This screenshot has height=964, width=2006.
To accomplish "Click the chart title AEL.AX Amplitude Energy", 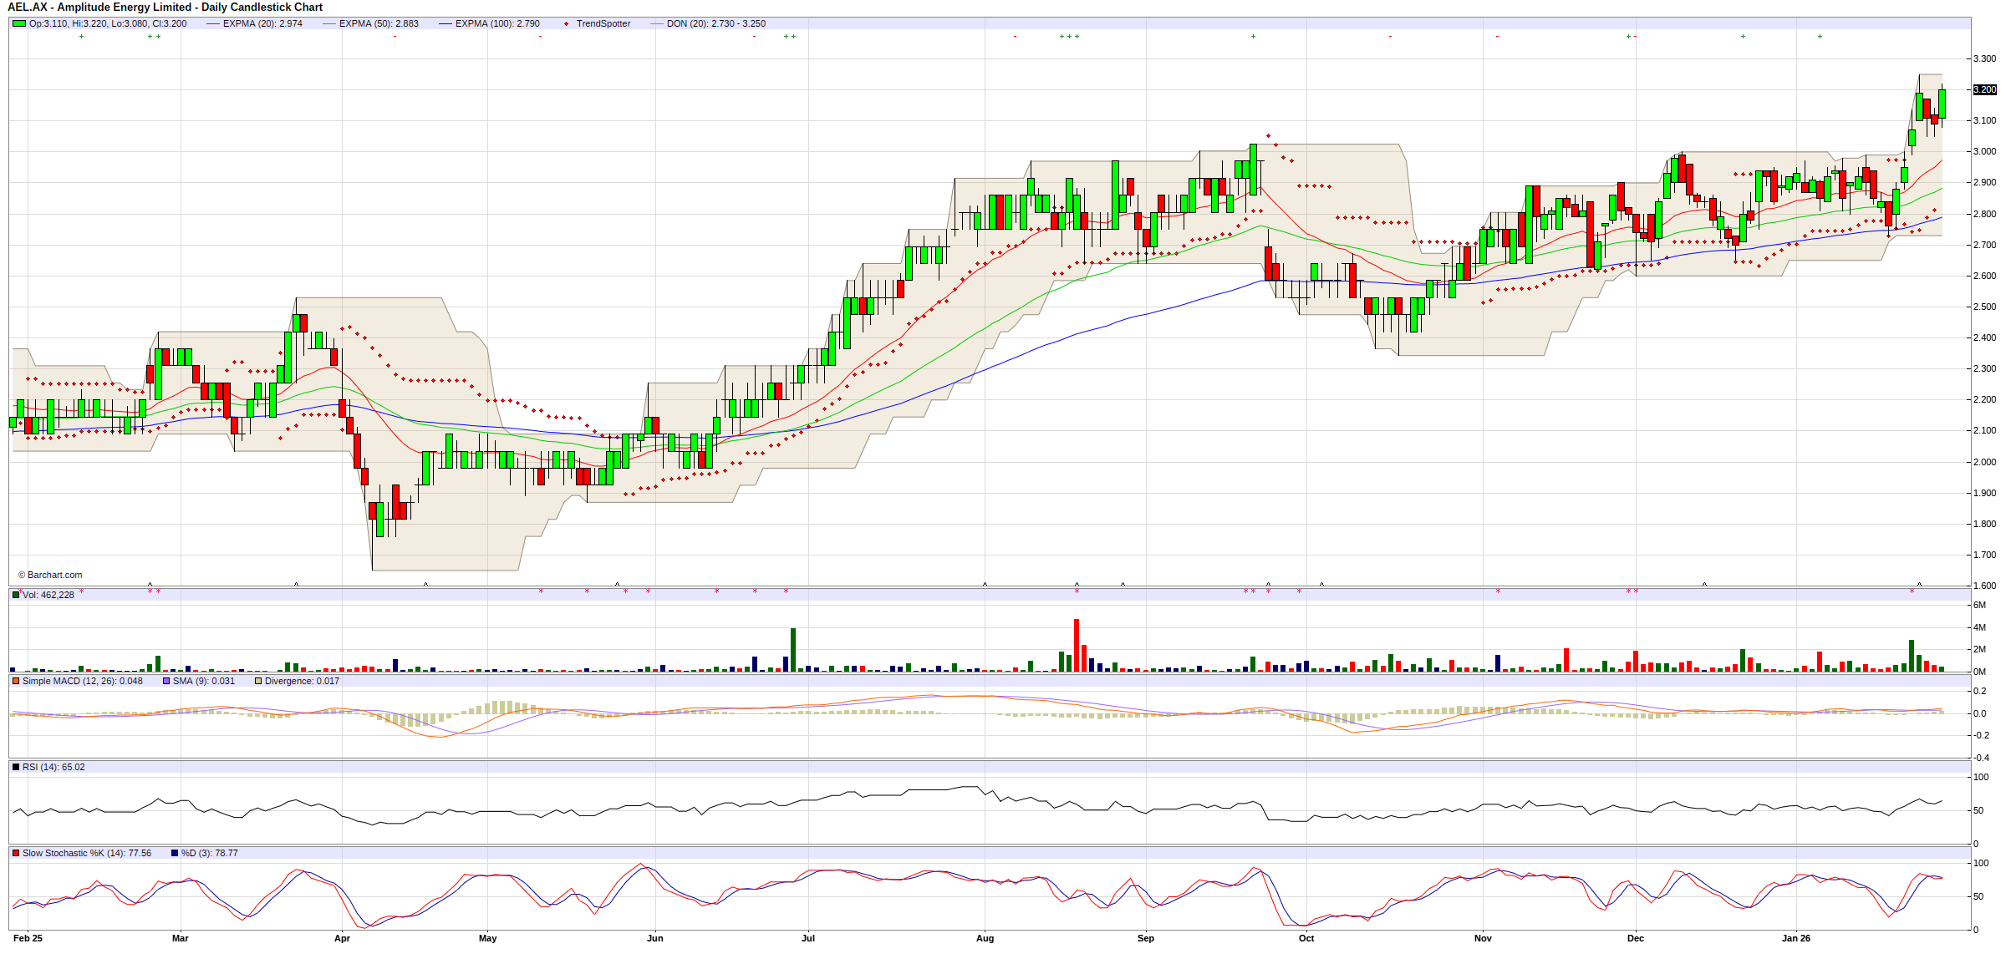I will [x=165, y=8].
